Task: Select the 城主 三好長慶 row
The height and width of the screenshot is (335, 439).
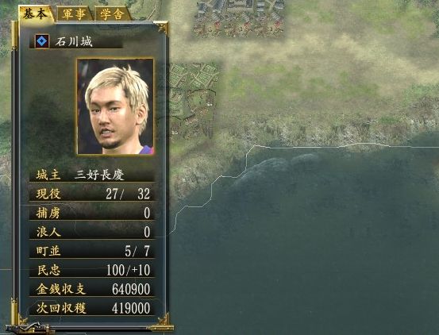Action: [92, 175]
